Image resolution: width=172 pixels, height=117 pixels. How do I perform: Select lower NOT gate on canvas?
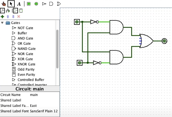coord(97,63)
